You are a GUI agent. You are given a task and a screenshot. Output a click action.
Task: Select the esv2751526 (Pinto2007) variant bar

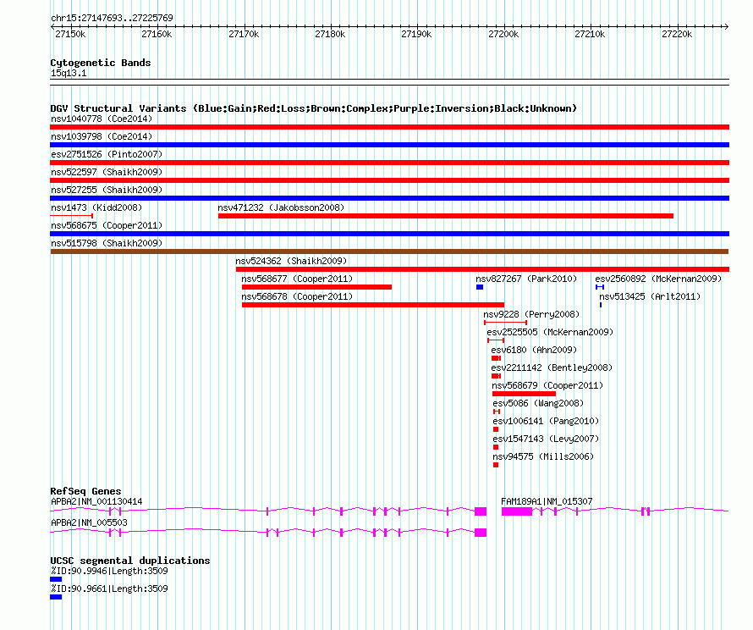pyautogui.click(x=389, y=163)
